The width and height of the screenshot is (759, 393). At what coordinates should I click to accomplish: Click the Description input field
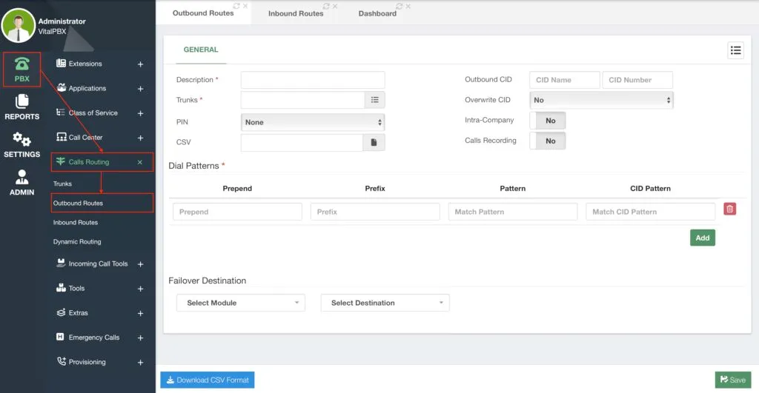click(313, 80)
